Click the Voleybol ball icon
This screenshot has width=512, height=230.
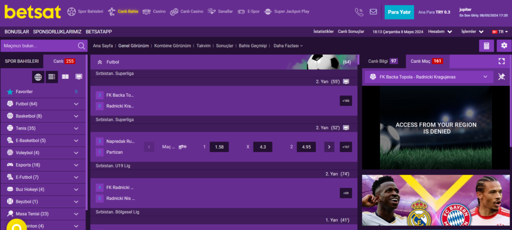10,153
